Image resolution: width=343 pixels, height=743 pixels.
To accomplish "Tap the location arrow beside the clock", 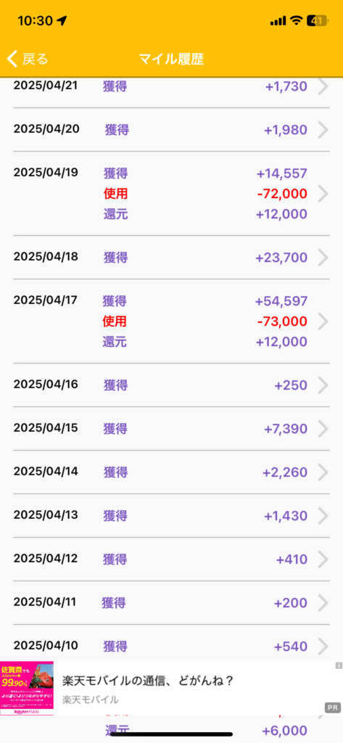I will click(x=62, y=20).
